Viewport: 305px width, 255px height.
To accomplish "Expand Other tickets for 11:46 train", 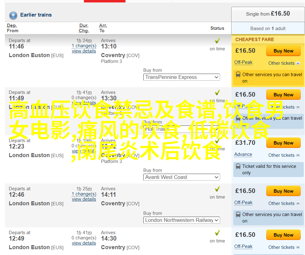I will point(284,63).
